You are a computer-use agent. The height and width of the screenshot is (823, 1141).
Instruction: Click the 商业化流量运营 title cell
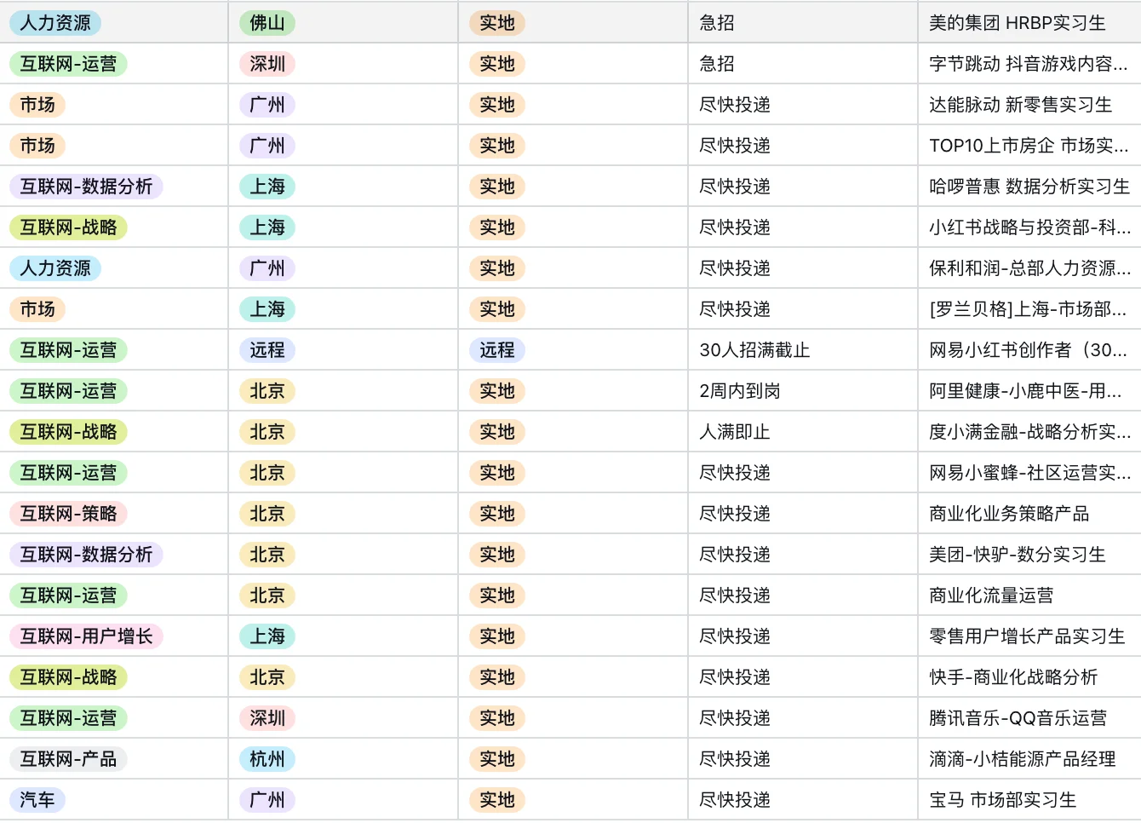tap(991, 596)
